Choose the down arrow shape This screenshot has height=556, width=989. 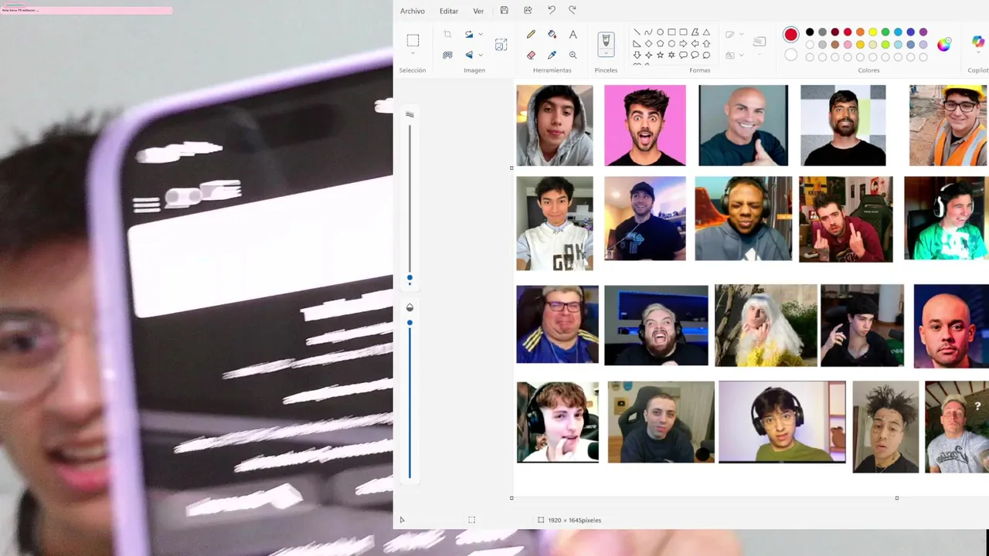(637, 55)
